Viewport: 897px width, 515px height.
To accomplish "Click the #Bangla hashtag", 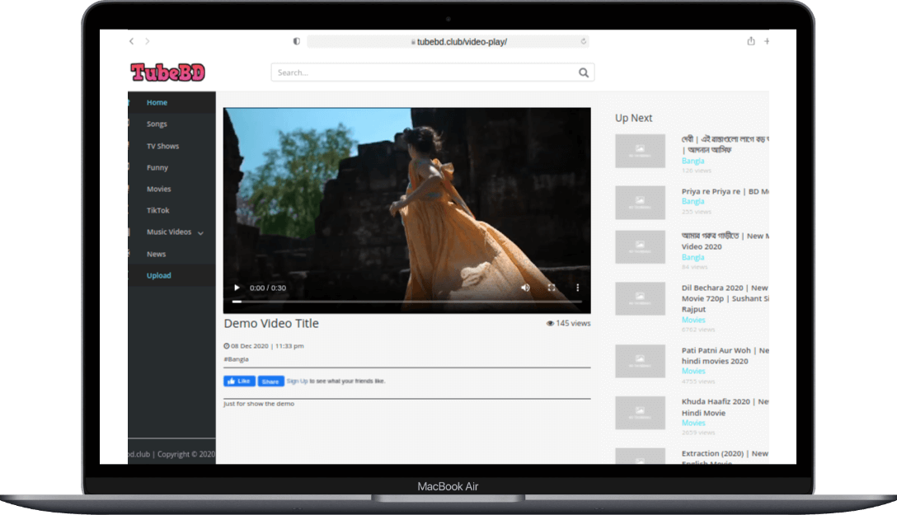I will (237, 359).
